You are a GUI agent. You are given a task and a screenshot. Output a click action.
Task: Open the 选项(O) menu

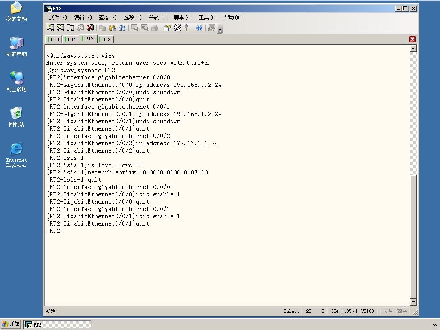tap(133, 18)
